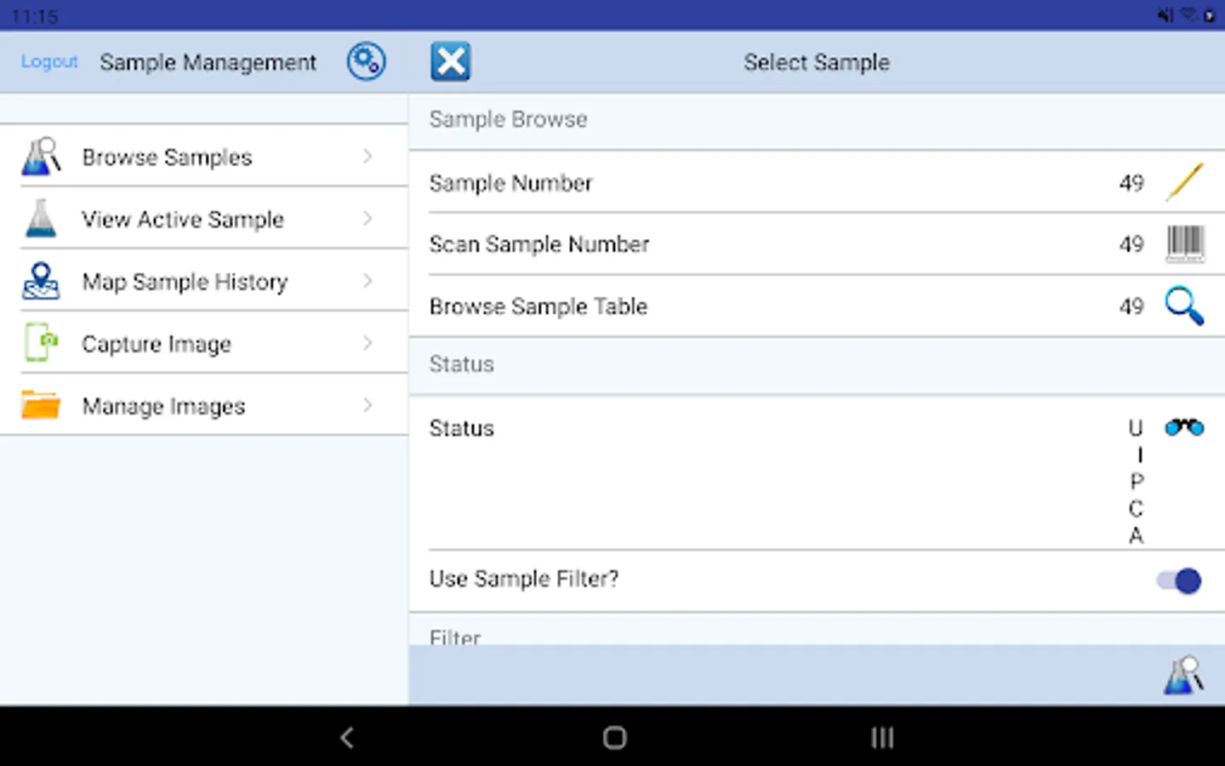
Task: Open the settings gear icon next to Sample Management
Action: click(x=366, y=60)
